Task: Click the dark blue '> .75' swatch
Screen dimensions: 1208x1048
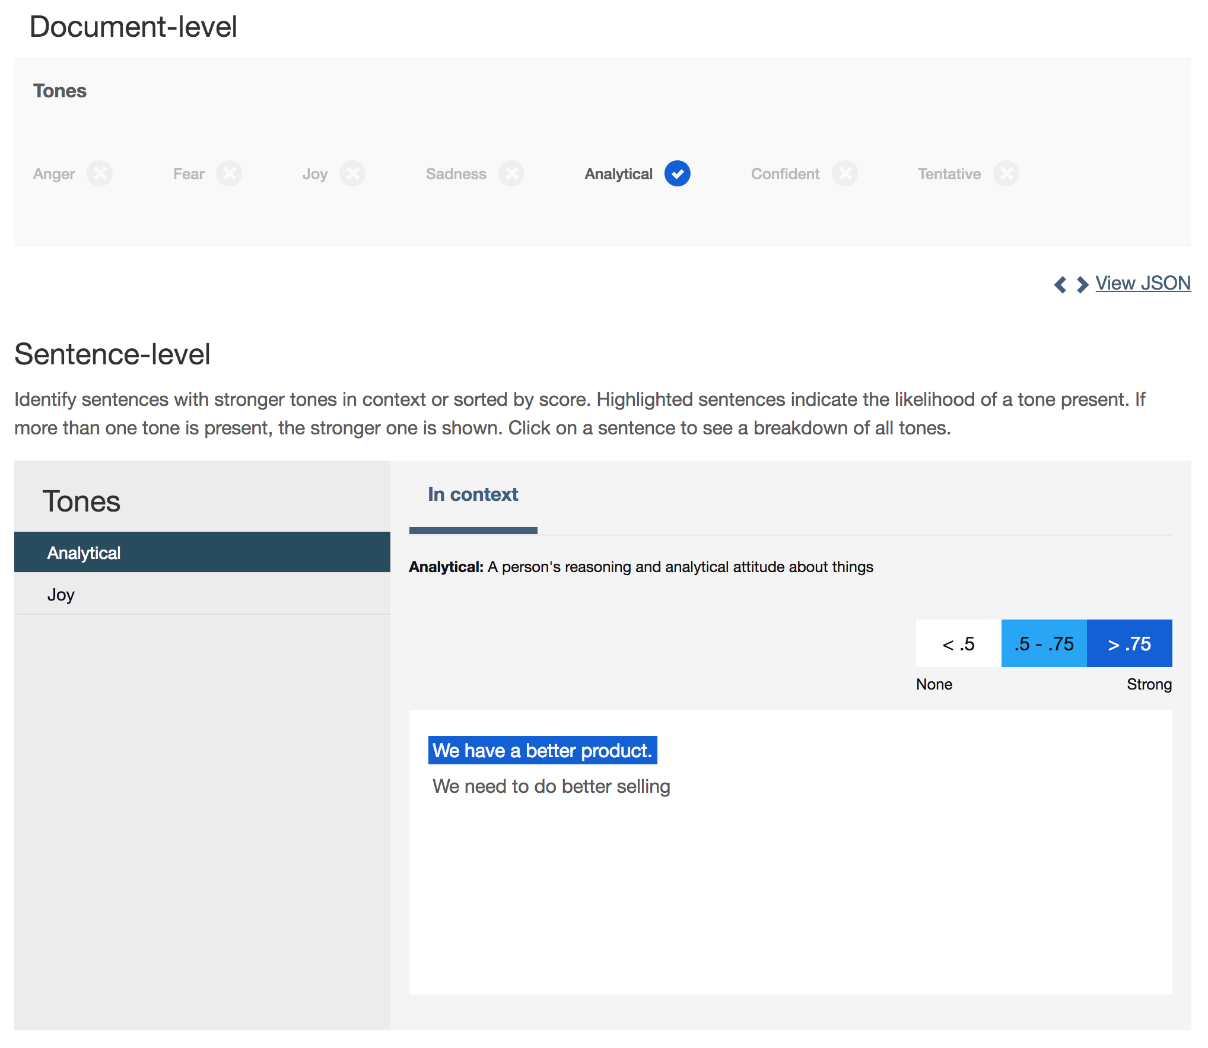Action: pyautogui.click(x=1129, y=643)
